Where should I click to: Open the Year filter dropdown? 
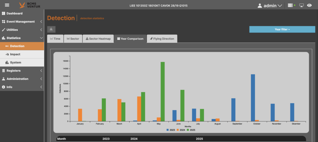(x=282, y=29)
